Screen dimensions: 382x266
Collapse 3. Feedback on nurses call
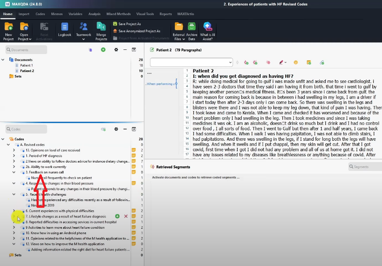point(14,172)
